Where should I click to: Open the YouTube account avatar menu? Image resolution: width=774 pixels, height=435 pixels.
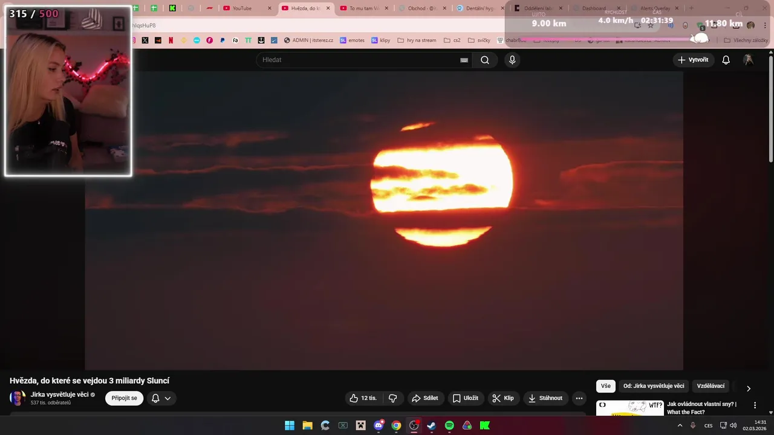click(748, 60)
